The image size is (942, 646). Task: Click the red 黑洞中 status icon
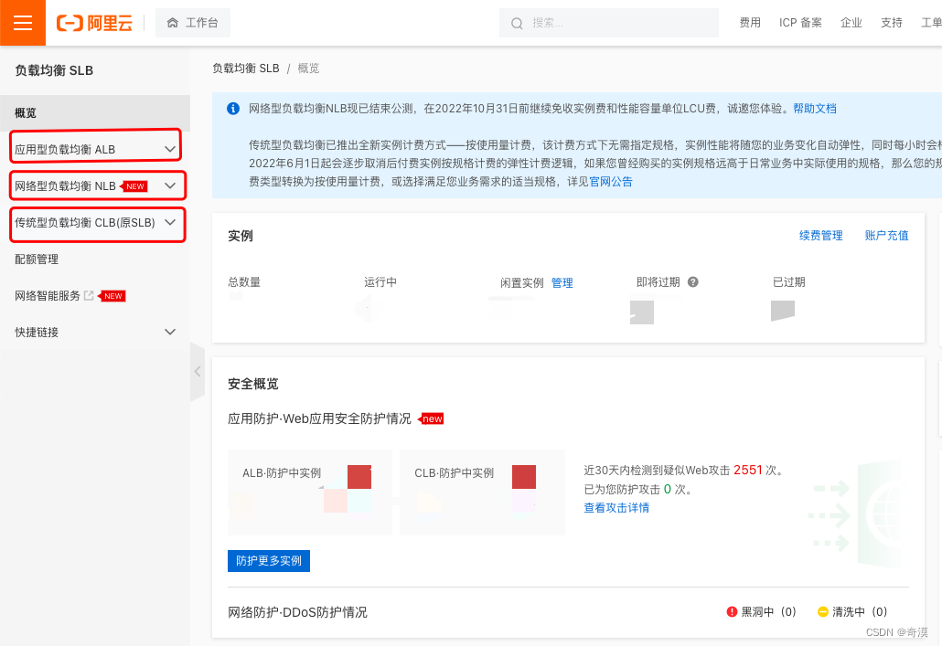[x=732, y=612]
